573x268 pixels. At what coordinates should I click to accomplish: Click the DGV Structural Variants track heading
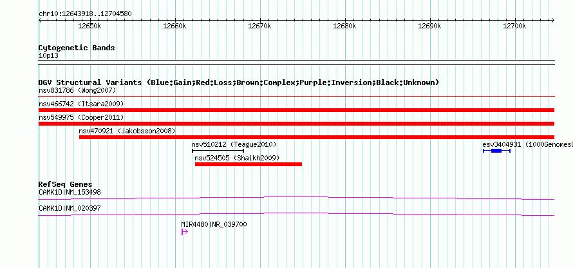pyautogui.click(x=239, y=82)
